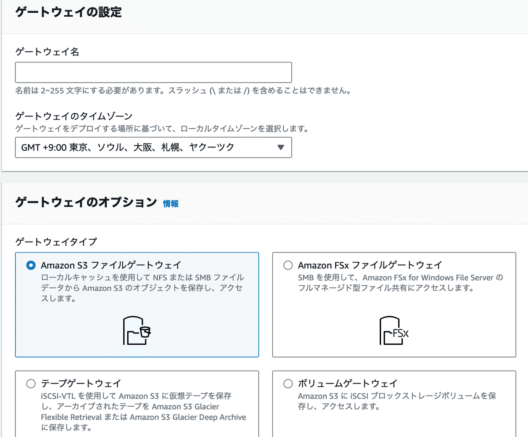Click the ゲートウェイ名 label
The width and height of the screenshot is (528, 437).
tap(47, 52)
